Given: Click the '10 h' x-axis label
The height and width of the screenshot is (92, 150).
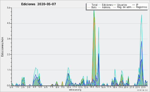Looking at the screenshot, I should (69, 87).
